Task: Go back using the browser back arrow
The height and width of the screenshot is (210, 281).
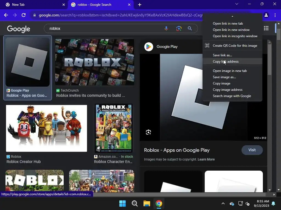Action: (x=6, y=15)
